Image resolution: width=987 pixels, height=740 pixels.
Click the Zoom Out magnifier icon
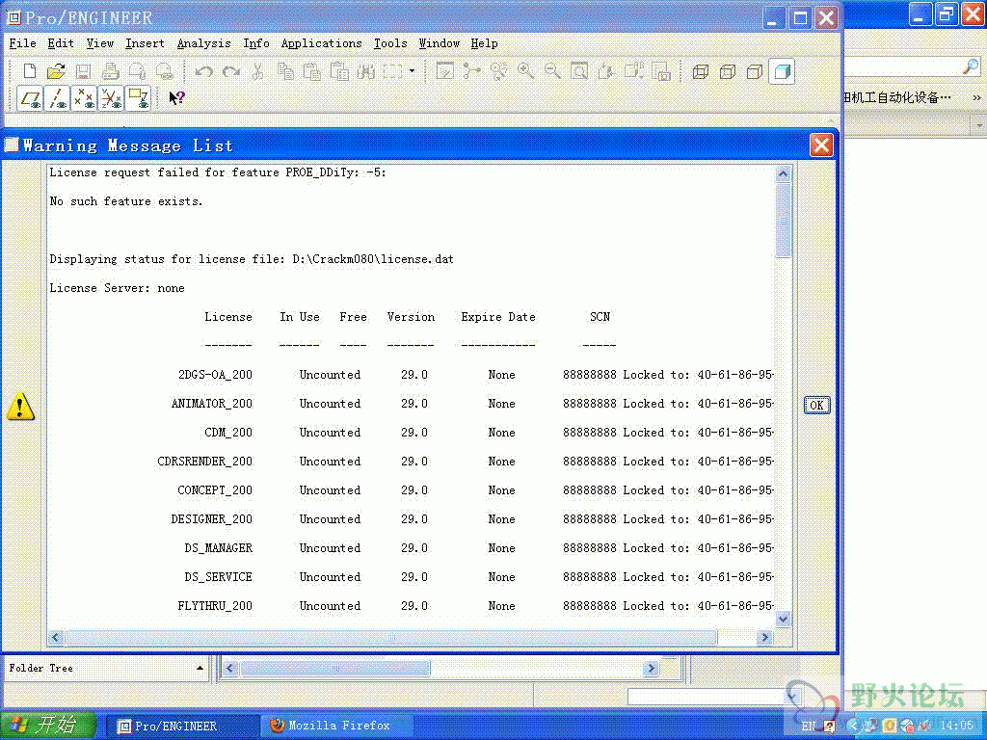point(552,71)
